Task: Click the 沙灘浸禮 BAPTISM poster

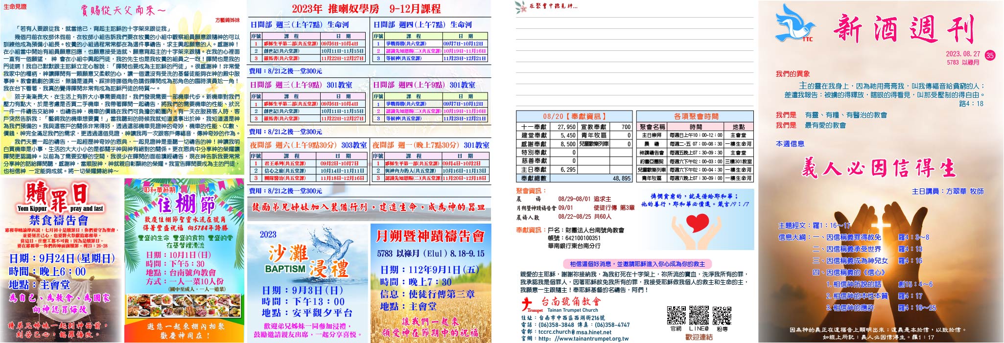Action: 307,282
